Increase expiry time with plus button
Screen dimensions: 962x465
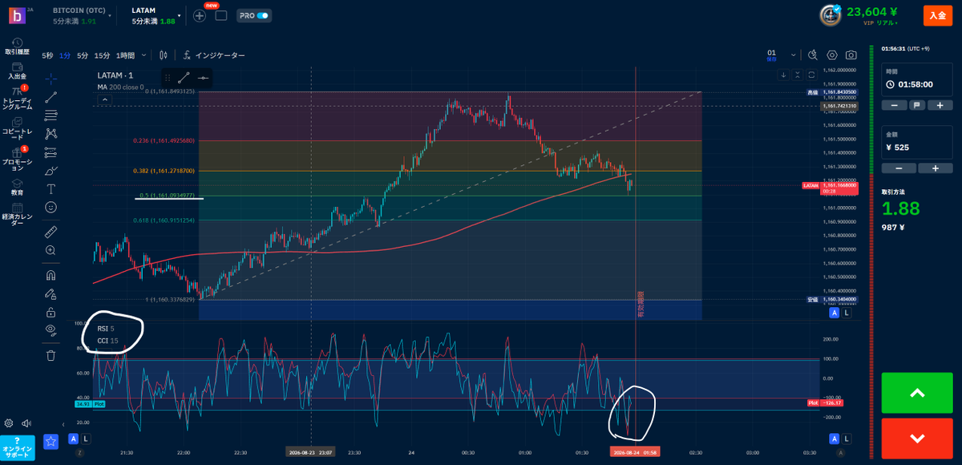pyautogui.click(x=940, y=105)
